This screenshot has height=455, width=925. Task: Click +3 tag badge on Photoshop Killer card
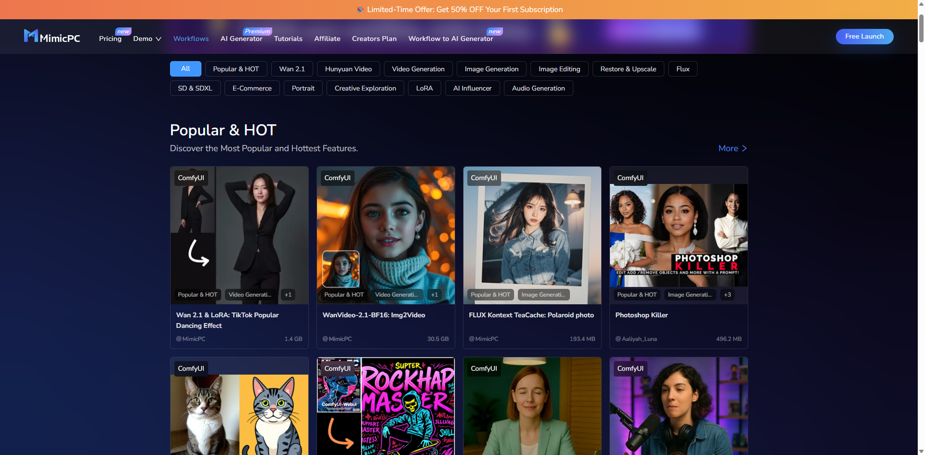click(727, 295)
